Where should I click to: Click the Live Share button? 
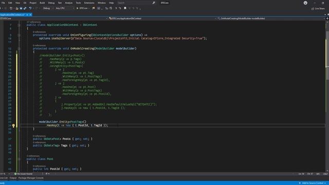click(x=318, y=9)
